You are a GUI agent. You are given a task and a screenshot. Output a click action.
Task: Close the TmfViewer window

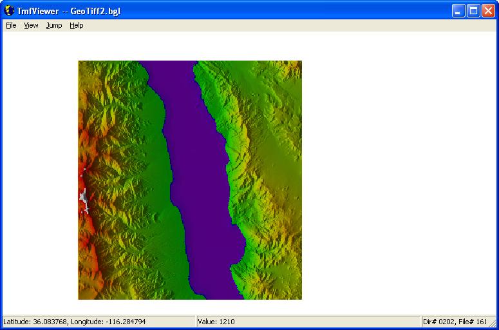point(488,11)
